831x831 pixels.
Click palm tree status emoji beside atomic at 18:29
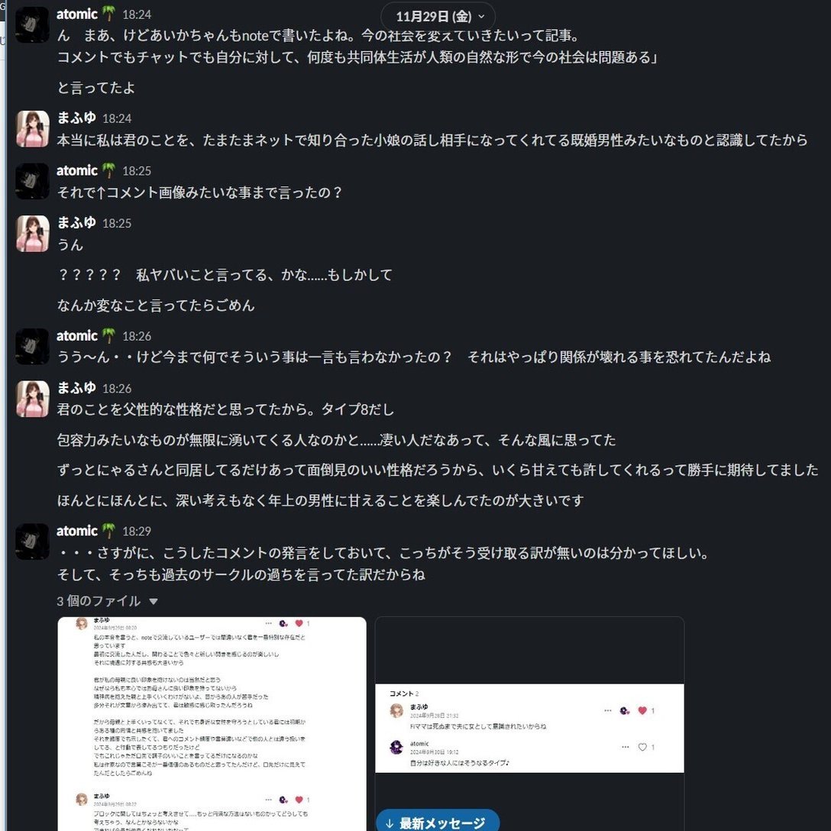click(x=108, y=531)
